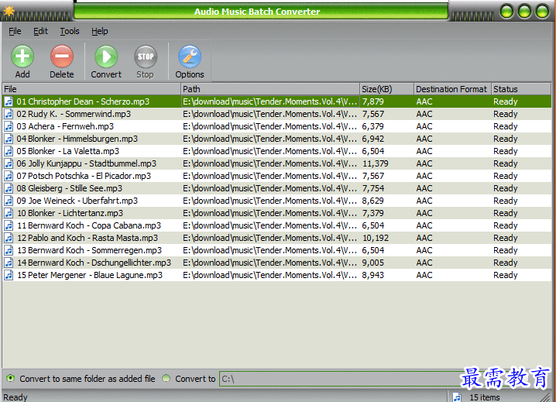Open the Help menu
Image resolution: width=556 pixels, height=402 pixels.
point(100,31)
